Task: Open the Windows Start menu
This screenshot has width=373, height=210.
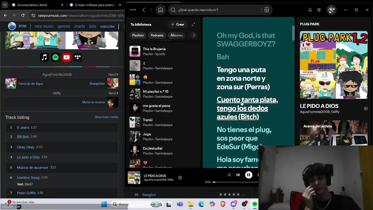Action: point(104,204)
